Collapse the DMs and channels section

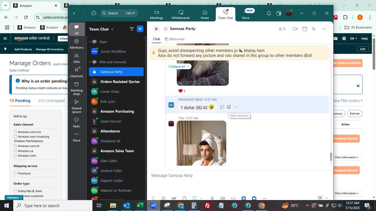point(90,62)
